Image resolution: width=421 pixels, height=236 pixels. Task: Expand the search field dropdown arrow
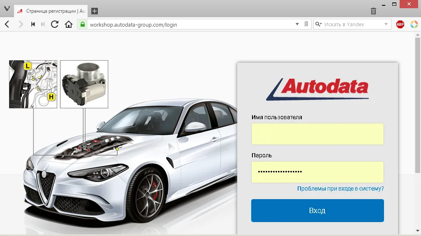[386, 24]
